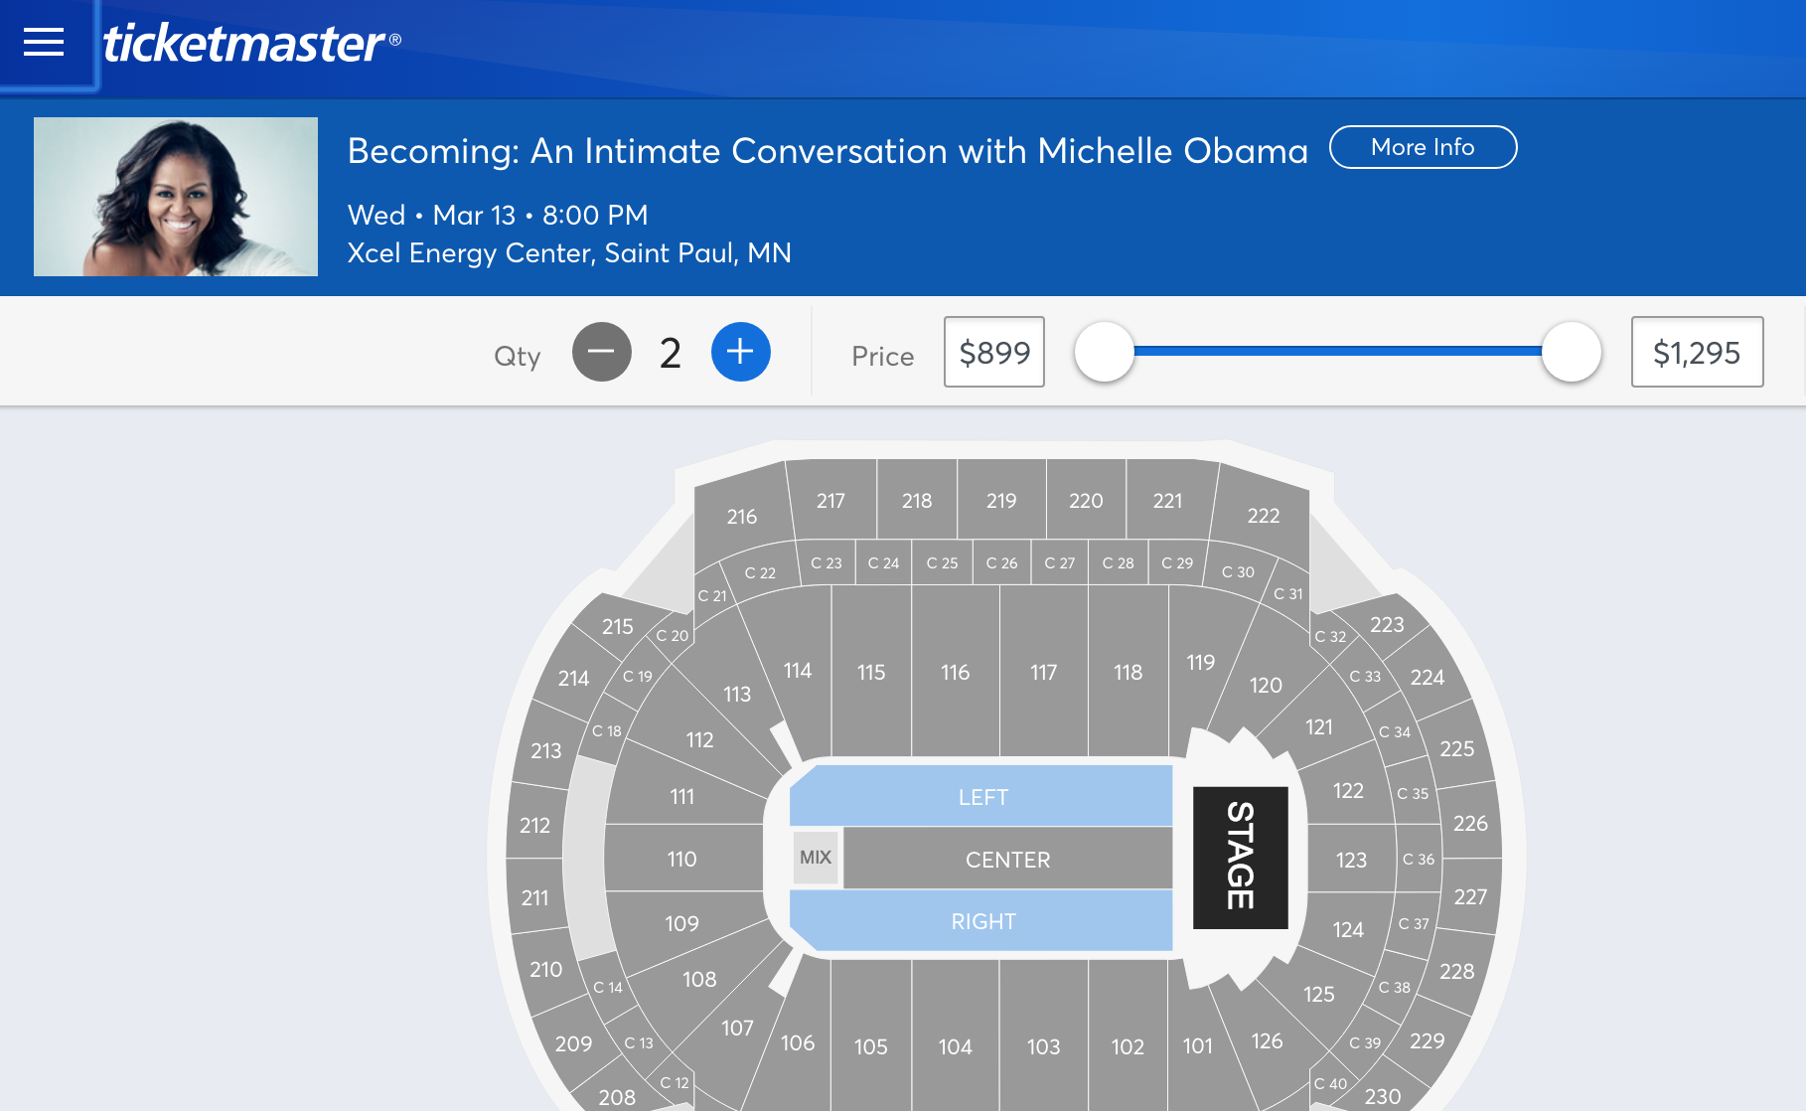Pick club section C 26
This screenshot has width=1806, height=1111.
pyautogui.click(x=1001, y=562)
